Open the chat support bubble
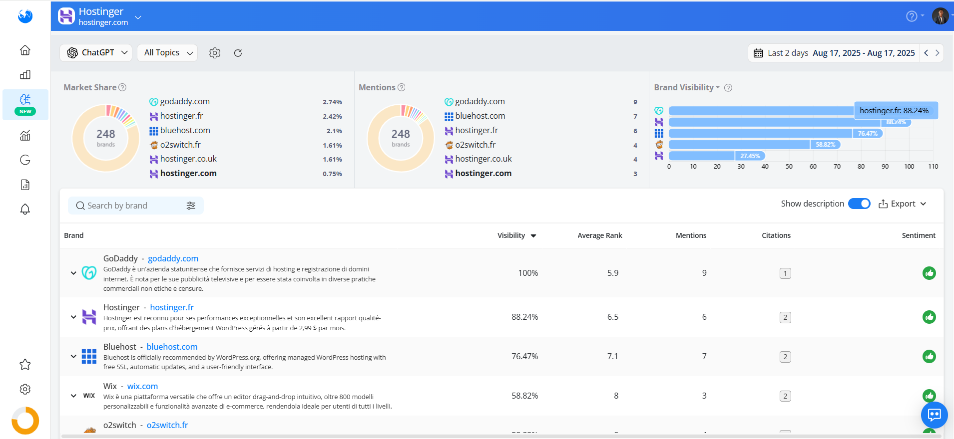This screenshot has width=954, height=439. click(x=934, y=415)
